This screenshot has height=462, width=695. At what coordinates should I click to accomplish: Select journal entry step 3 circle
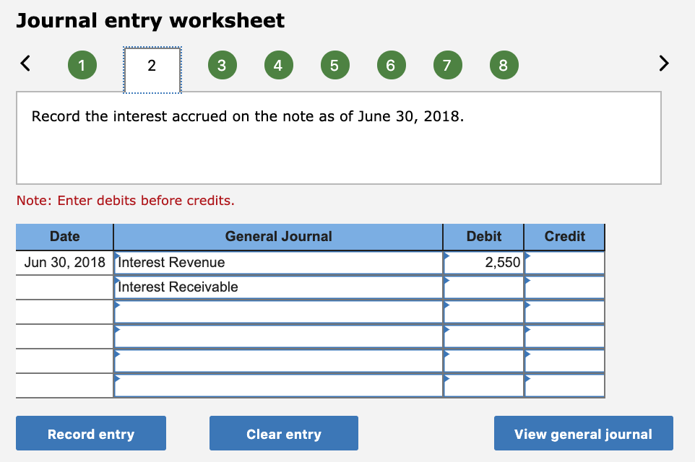(x=222, y=64)
